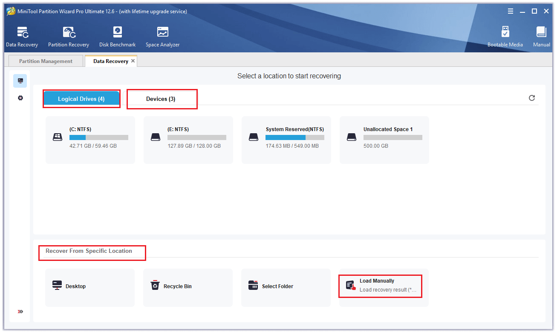Click Recover From Specific Location heading
This screenshot has width=557, height=332.
[89, 251]
